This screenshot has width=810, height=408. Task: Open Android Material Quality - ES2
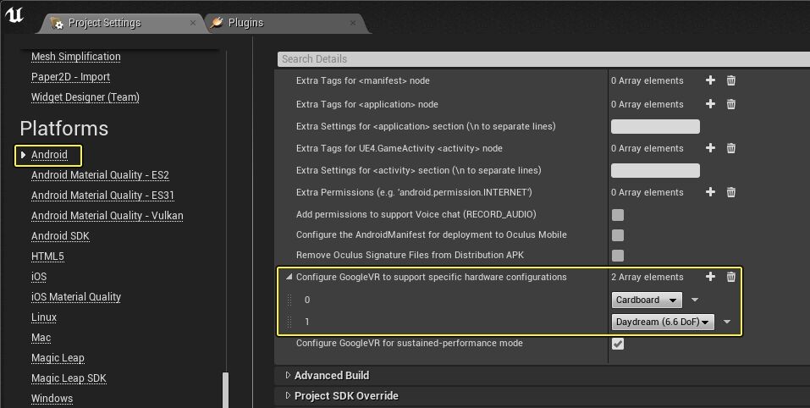point(100,175)
